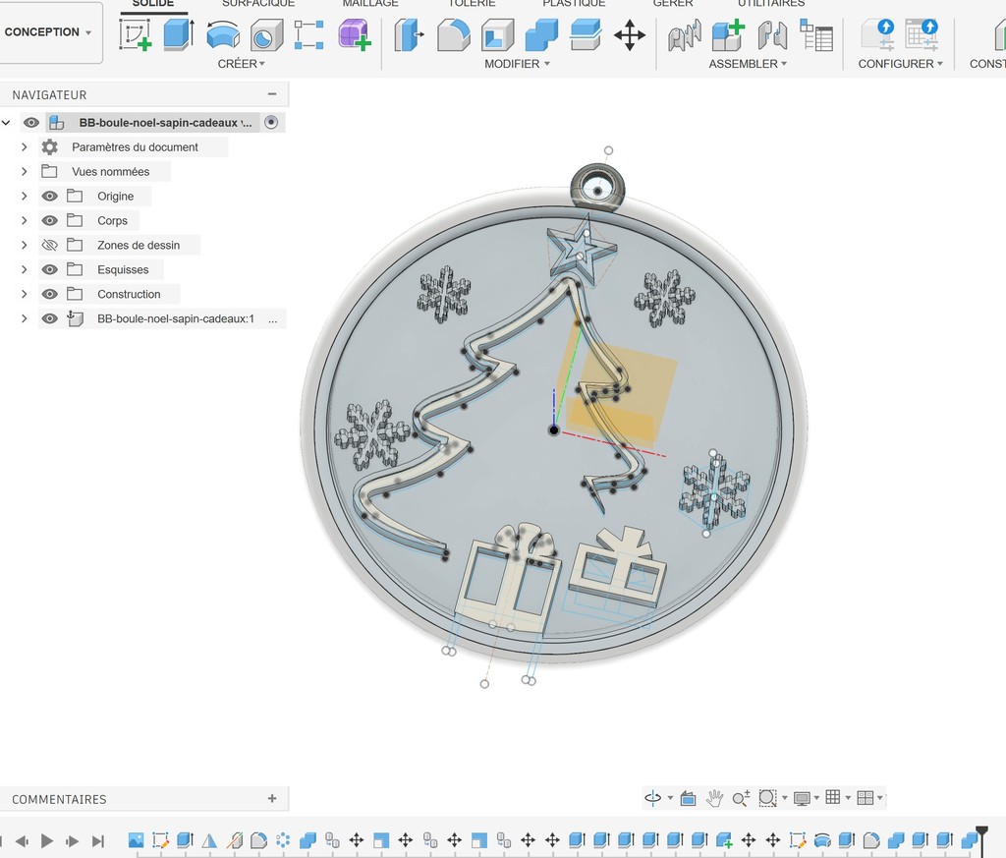Viewport: 1006px width, 858px height.
Task: Expand the Origine tree node
Action: coord(25,197)
